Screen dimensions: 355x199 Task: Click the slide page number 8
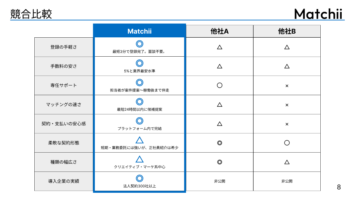click(339, 187)
